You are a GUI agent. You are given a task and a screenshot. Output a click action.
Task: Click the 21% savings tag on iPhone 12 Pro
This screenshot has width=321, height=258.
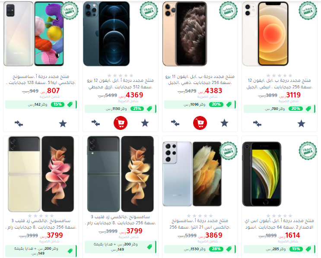click(x=137, y=109)
